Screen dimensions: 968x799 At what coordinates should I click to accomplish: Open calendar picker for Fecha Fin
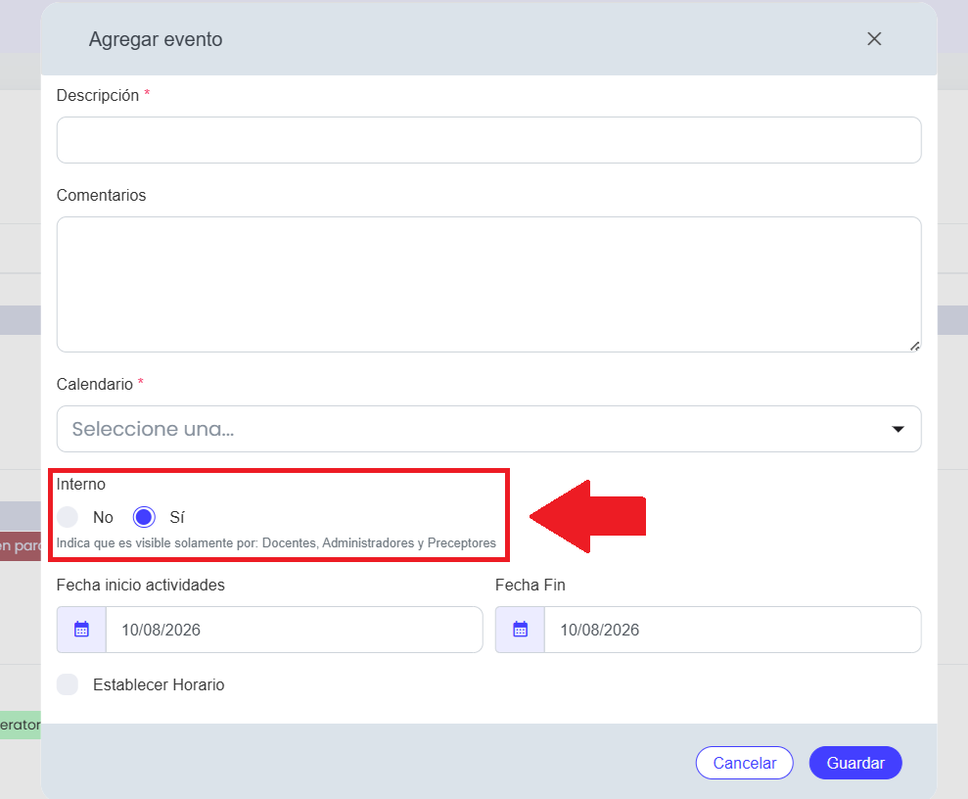[x=521, y=630]
